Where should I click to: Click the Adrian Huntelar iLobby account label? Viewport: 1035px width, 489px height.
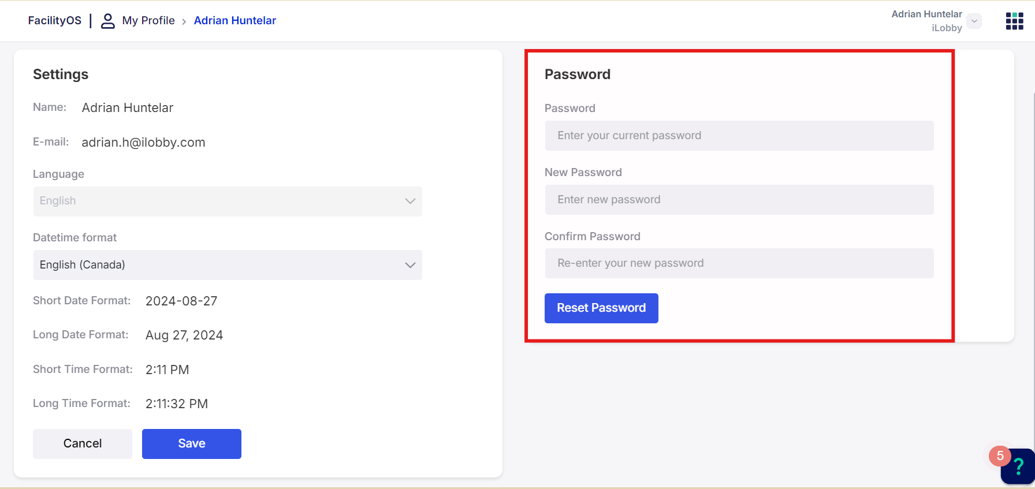(x=926, y=21)
